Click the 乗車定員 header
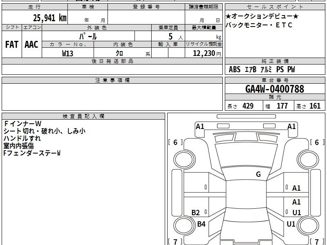The image size is (327, 245). click(168, 27)
